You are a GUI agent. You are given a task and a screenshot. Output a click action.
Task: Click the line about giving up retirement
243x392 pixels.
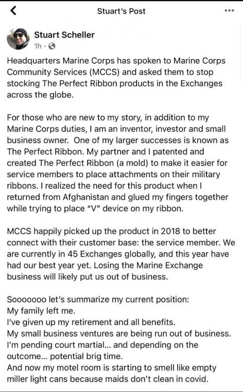(91, 322)
